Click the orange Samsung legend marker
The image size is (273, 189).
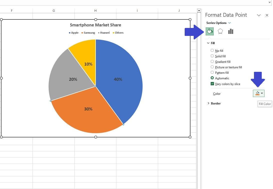pyautogui.click(x=82, y=33)
